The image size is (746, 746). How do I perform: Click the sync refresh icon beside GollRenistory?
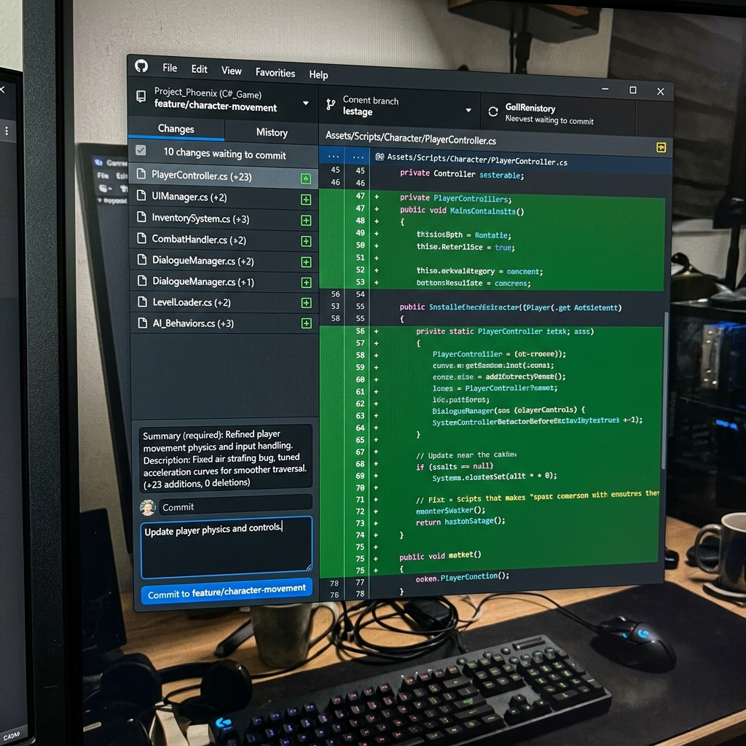493,111
